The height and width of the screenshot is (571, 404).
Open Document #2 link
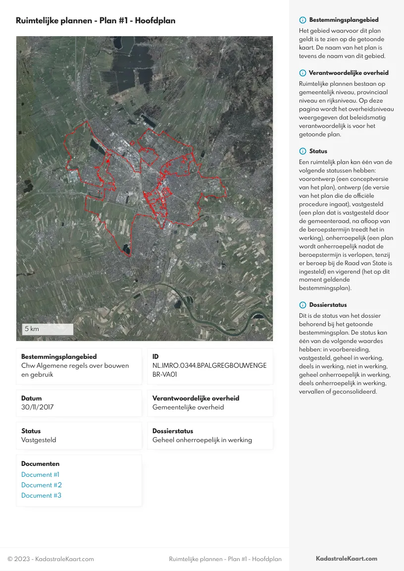(x=42, y=485)
